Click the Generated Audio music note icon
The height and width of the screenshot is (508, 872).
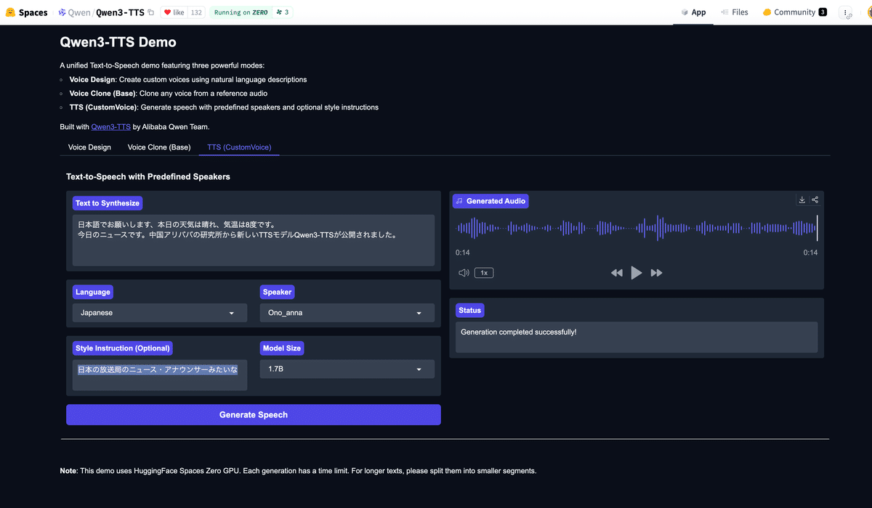(459, 201)
